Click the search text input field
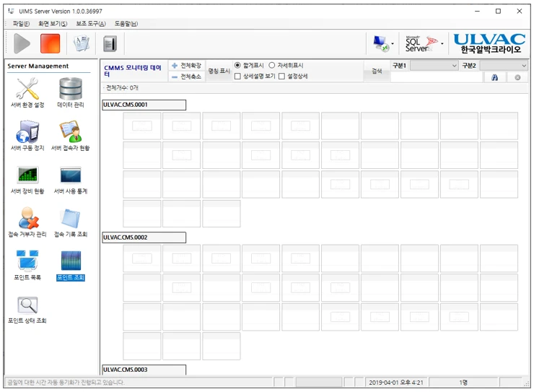Viewport: 534px width, 392px height. (x=437, y=78)
